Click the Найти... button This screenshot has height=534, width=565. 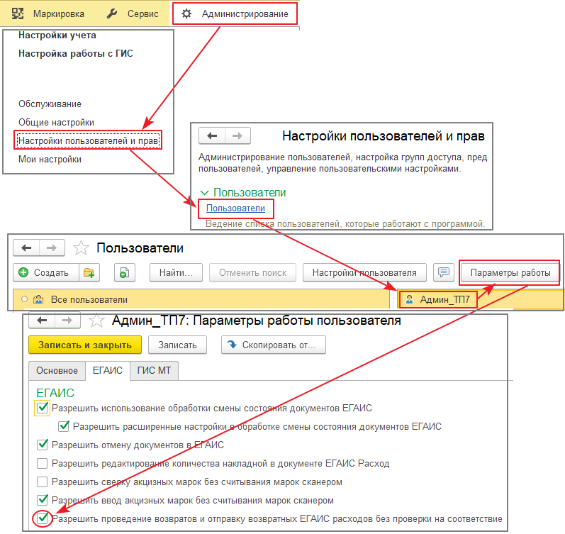tap(176, 272)
